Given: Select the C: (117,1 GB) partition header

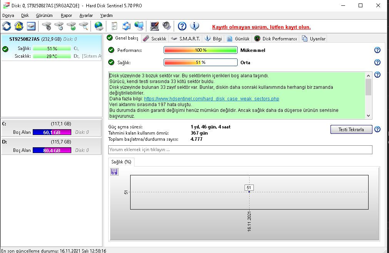Looking at the screenshot, I should (51, 123).
